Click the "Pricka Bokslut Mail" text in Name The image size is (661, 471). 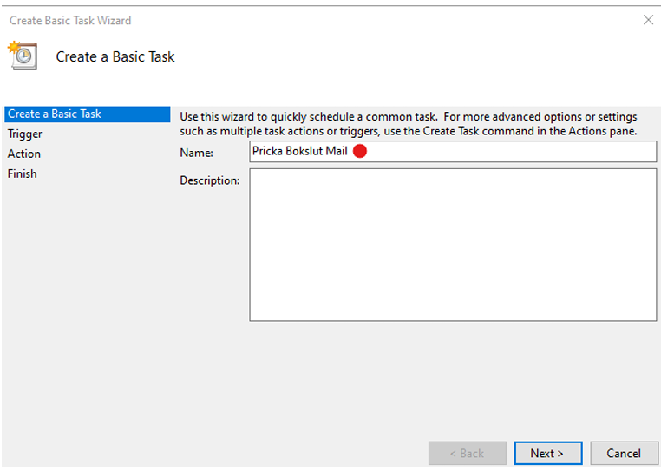(x=300, y=151)
